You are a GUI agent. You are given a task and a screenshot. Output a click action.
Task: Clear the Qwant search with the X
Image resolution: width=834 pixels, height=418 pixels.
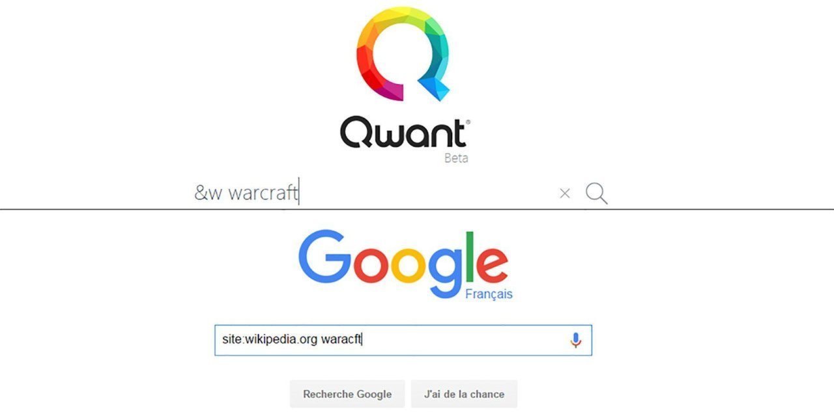click(565, 193)
